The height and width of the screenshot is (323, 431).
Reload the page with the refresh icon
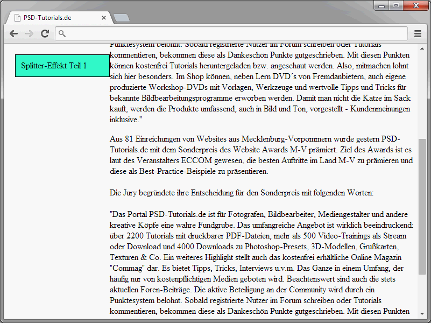[45, 33]
